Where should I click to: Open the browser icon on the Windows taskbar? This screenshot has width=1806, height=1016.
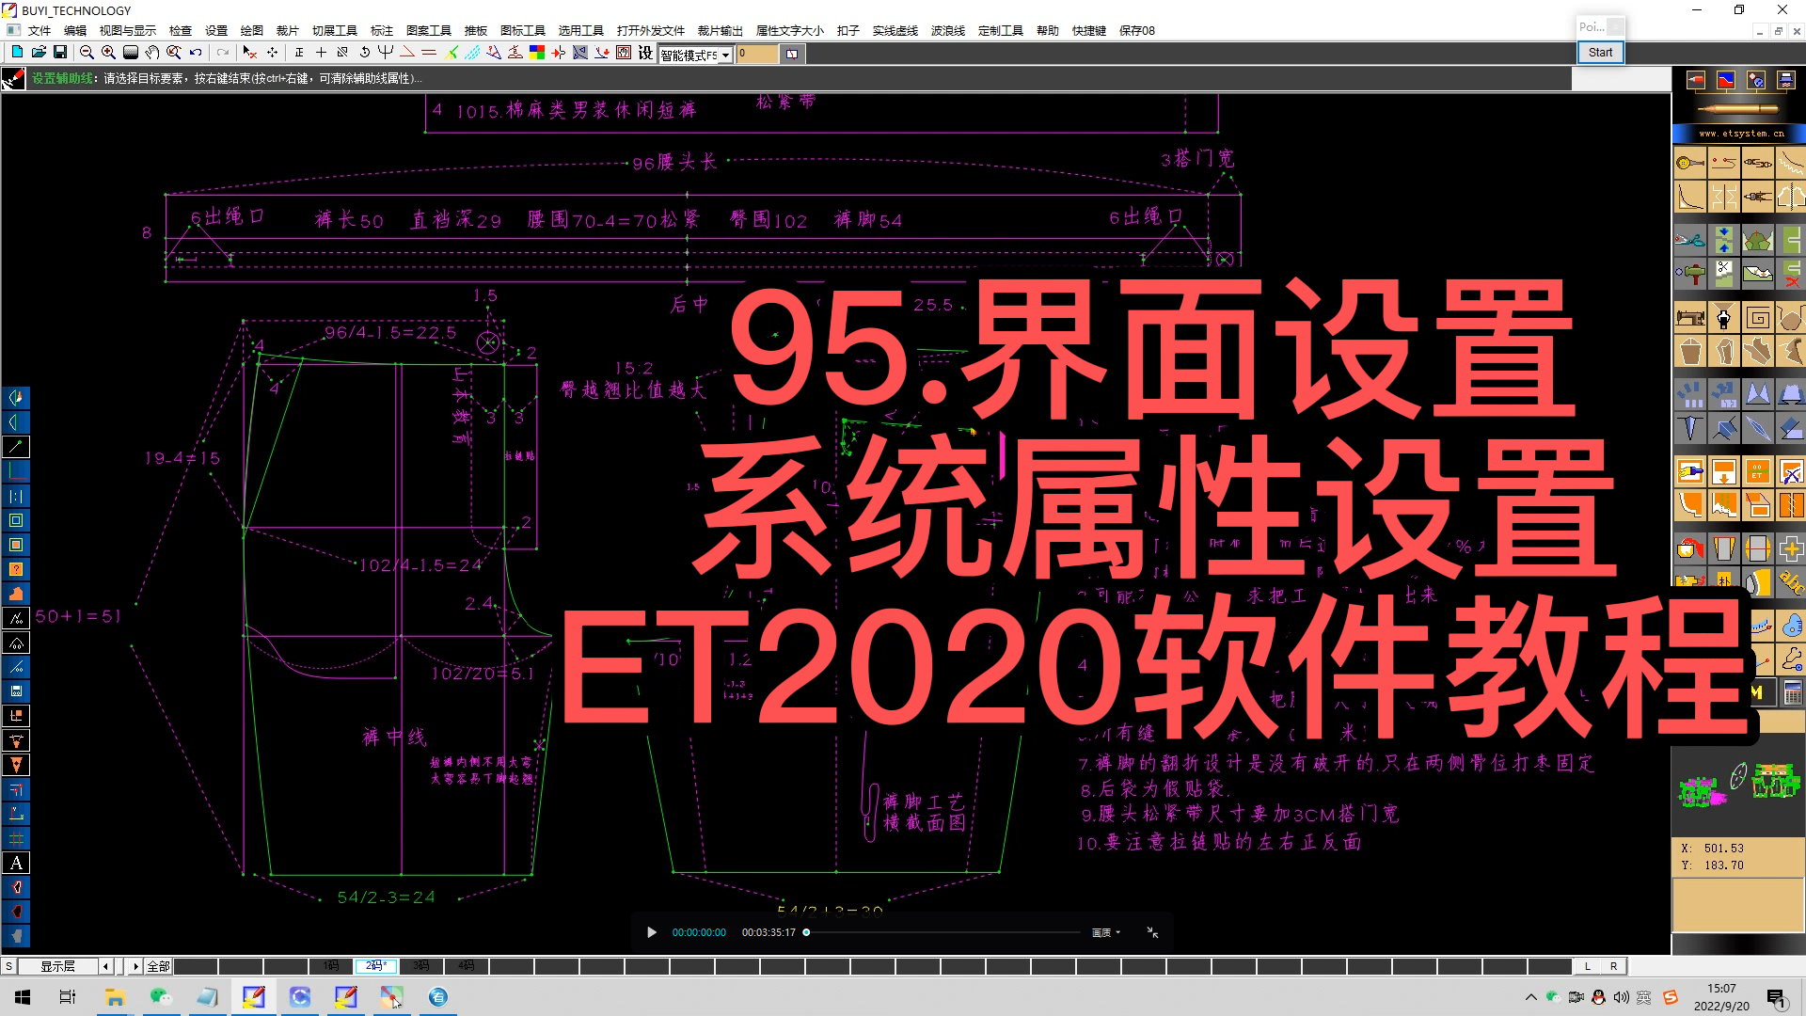[x=299, y=997]
